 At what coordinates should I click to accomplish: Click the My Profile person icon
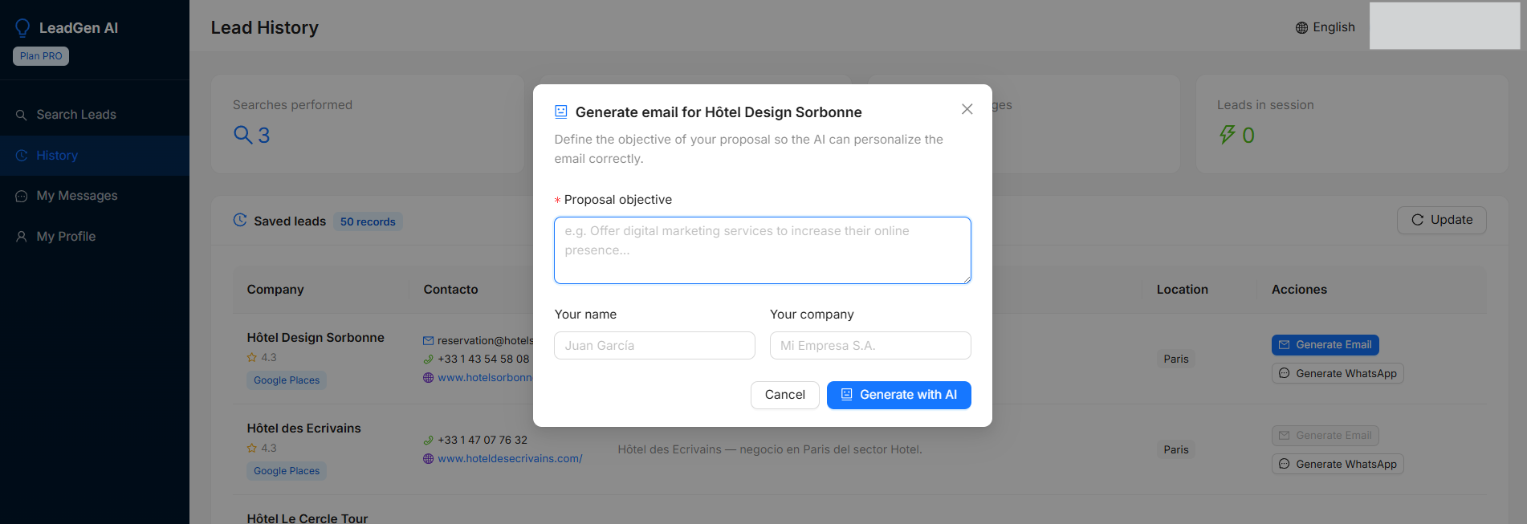click(22, 237)
